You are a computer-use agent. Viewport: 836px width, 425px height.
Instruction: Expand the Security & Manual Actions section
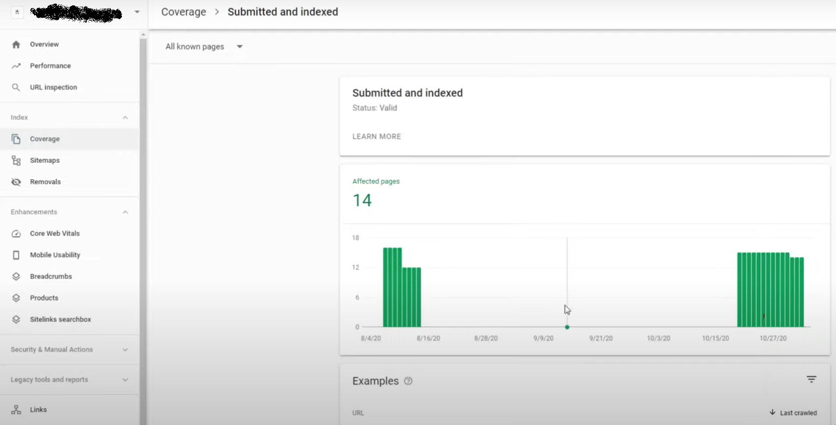coord(125,349)
